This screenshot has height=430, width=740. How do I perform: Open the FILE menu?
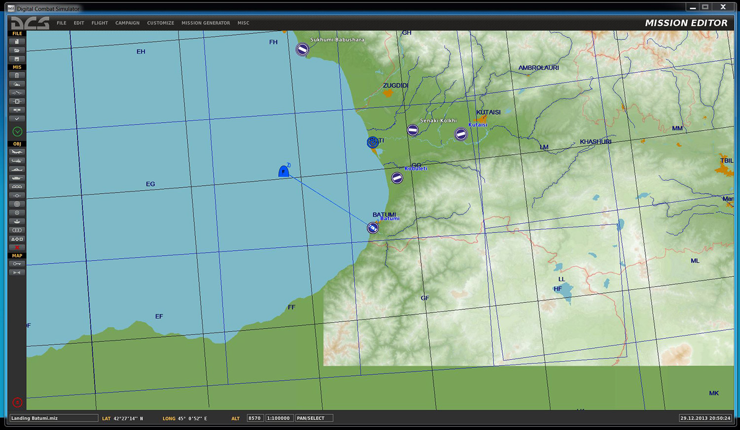tap(61, 23)
